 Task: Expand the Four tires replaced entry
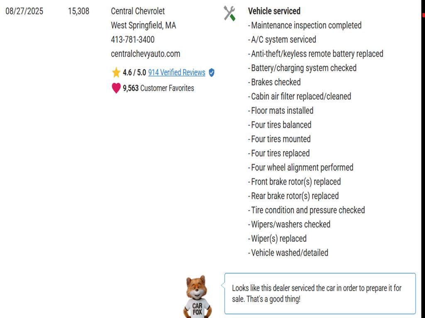click(x=280, y=153)
